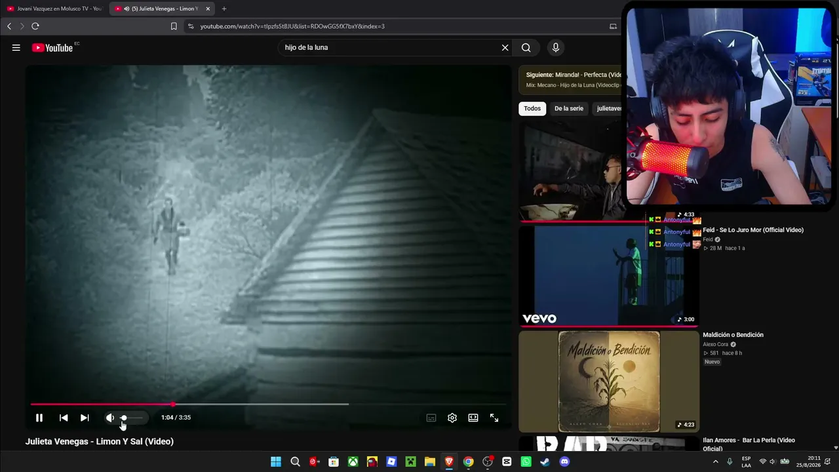Click the 'Julieta Venegas - Limon Y Sal (Video)' title
The image size is (839, 472).
[x=100, y=442]
